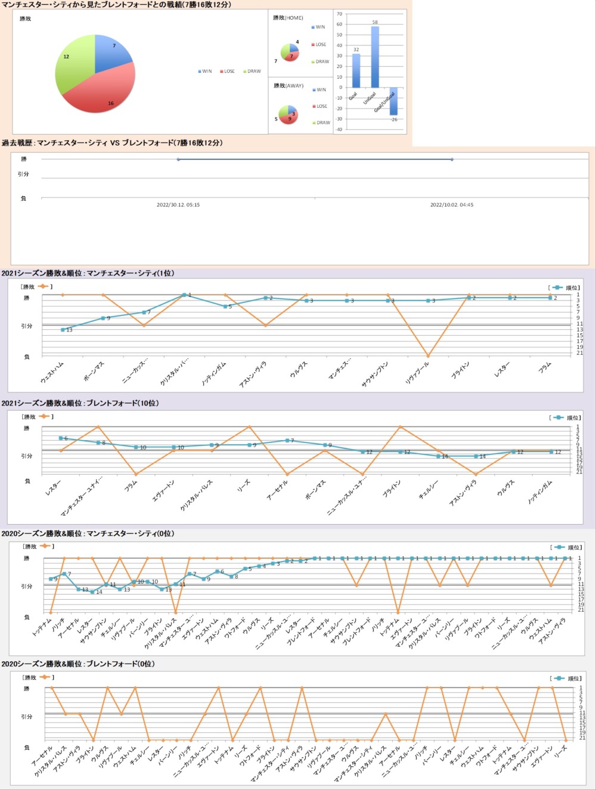Click the 順位 legend in the 2020 マンチェスター・シティ chart
Screen dimensions: 596x790
pyautogui.click(x=566, y=547)
